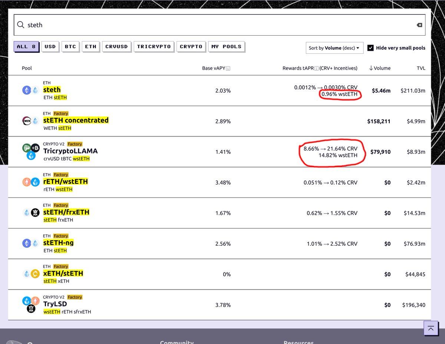The image size is (445, 344).
Task: Click the scroll-to-top arrow button
Action: pyautogui.click(x=431, y=328)
